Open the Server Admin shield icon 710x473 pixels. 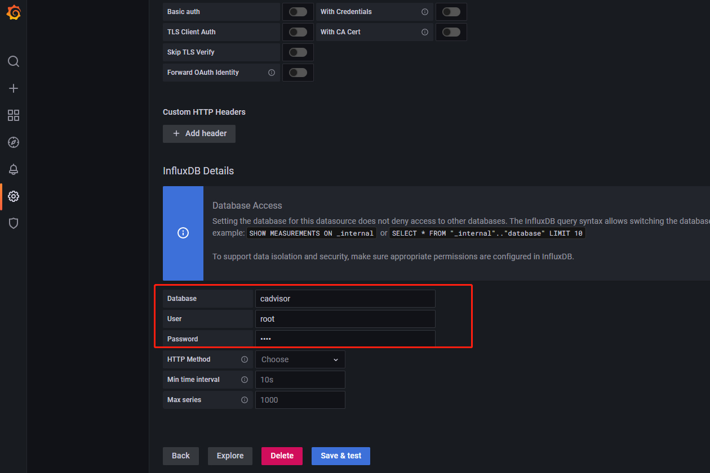(14, 223)
